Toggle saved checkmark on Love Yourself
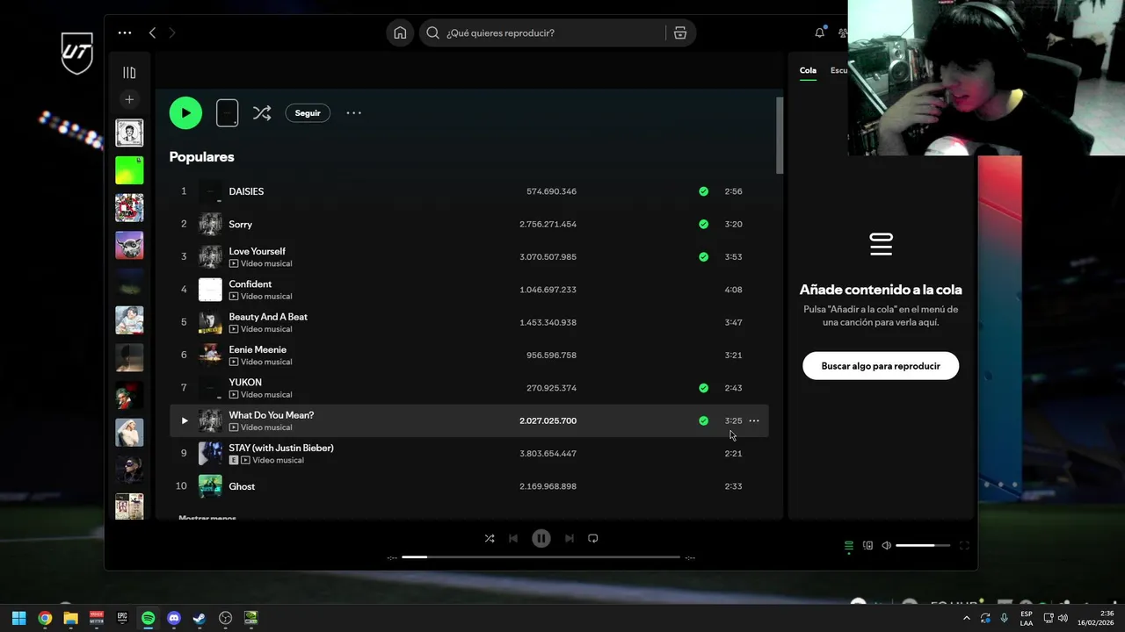 703,256
